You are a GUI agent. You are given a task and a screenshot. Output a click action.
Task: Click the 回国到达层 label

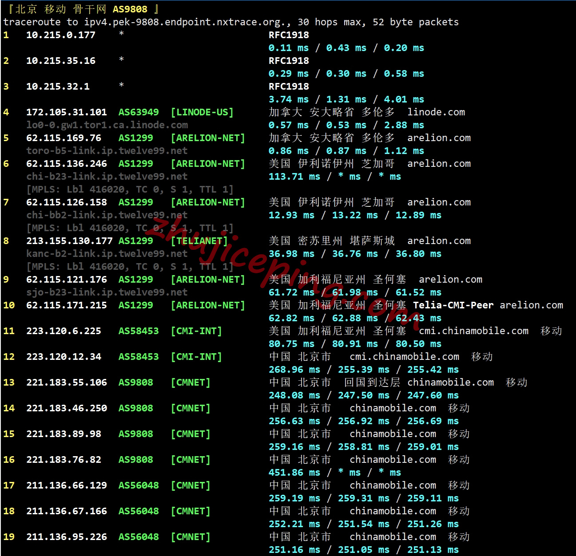tap(372, 382)
